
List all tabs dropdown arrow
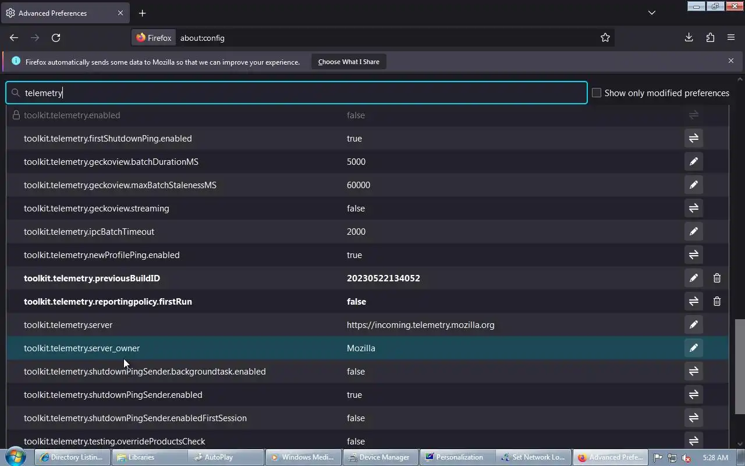click(x=652, y=13)
